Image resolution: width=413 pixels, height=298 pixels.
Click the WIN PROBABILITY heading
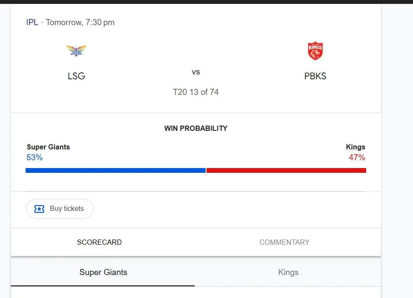pos(196,128)
